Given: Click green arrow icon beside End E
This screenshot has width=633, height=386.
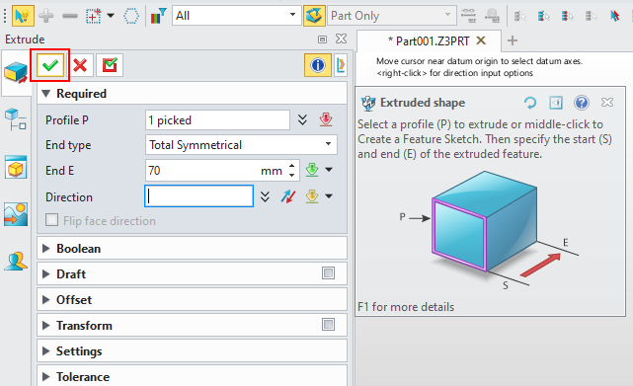Looking at the screenshot, I should coord(312,170).
